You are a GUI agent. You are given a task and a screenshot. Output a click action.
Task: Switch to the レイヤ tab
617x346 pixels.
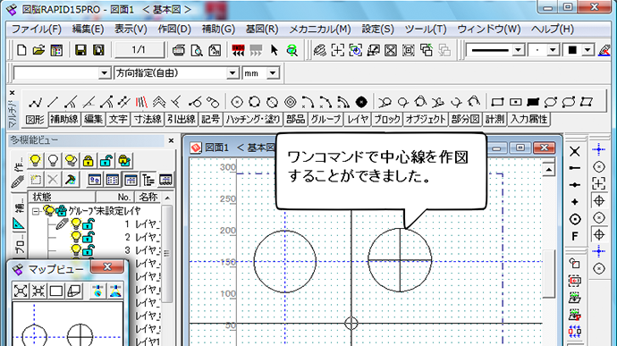coord(358,119)
